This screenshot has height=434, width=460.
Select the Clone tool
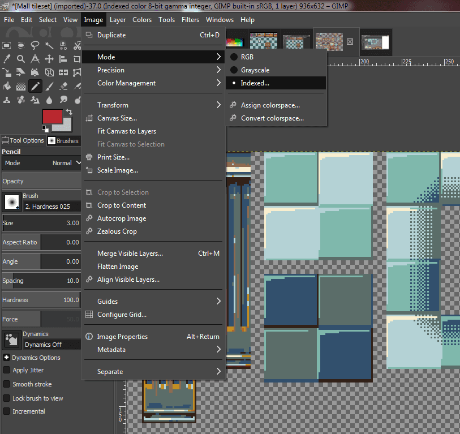coord(7,100)
